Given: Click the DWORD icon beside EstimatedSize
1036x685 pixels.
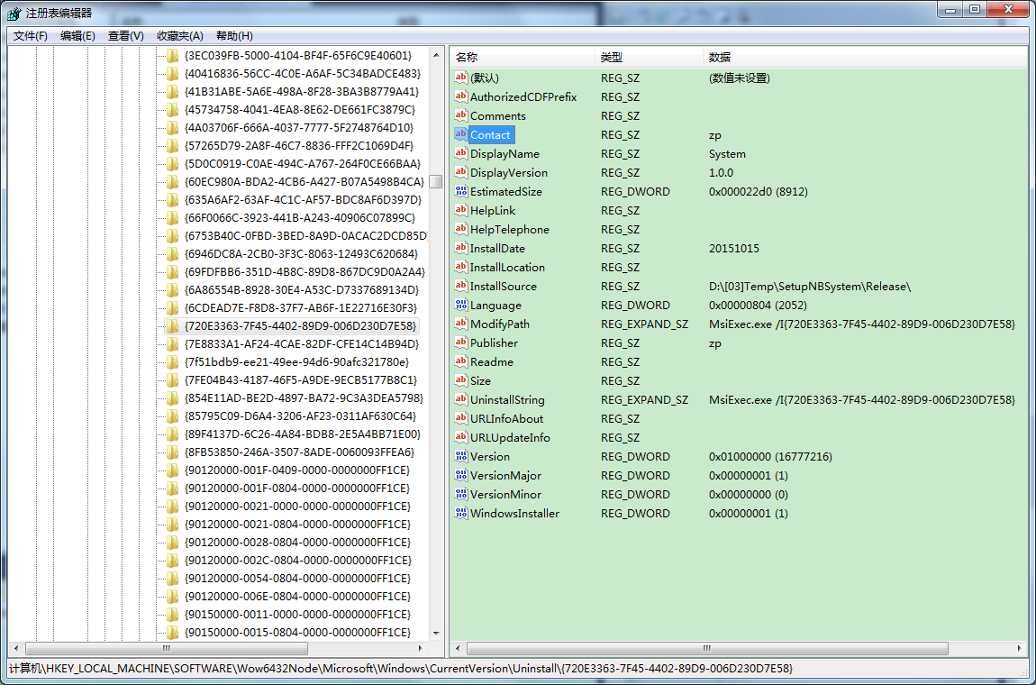Looking at the screenshot, I should tap(461, 192).
